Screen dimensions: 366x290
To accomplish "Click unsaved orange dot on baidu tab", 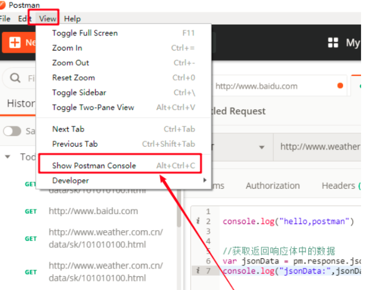I will [x=340, y=86].
